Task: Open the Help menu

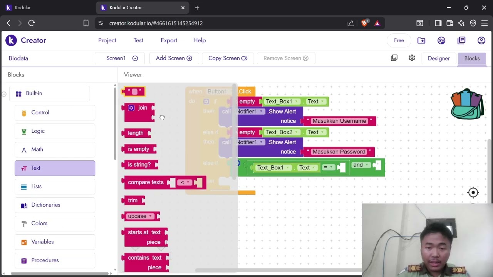Action: [200, 40]
